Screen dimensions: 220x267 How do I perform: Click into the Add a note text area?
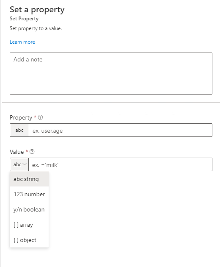pyautogui.click(x=111, y=73)
